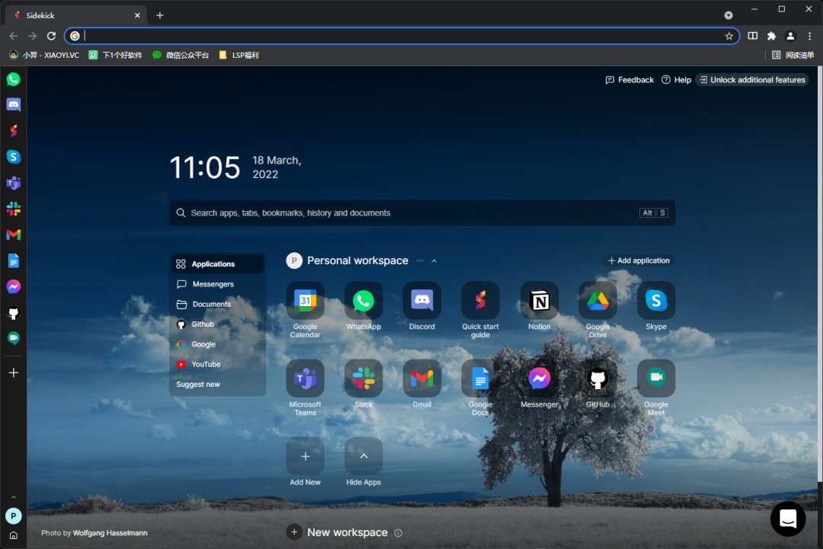
Task: Select the Applications category
Action: click(x=218, y=263)
